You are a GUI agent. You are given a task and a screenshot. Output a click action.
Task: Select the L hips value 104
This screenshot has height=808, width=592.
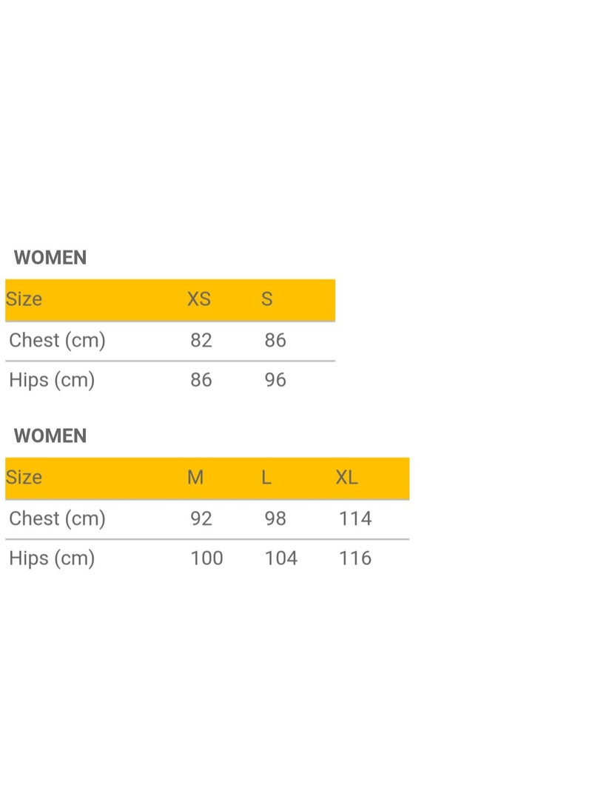[281, 558]
